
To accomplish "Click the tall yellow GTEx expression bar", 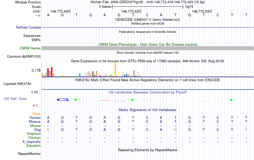I will click(115, 70).
